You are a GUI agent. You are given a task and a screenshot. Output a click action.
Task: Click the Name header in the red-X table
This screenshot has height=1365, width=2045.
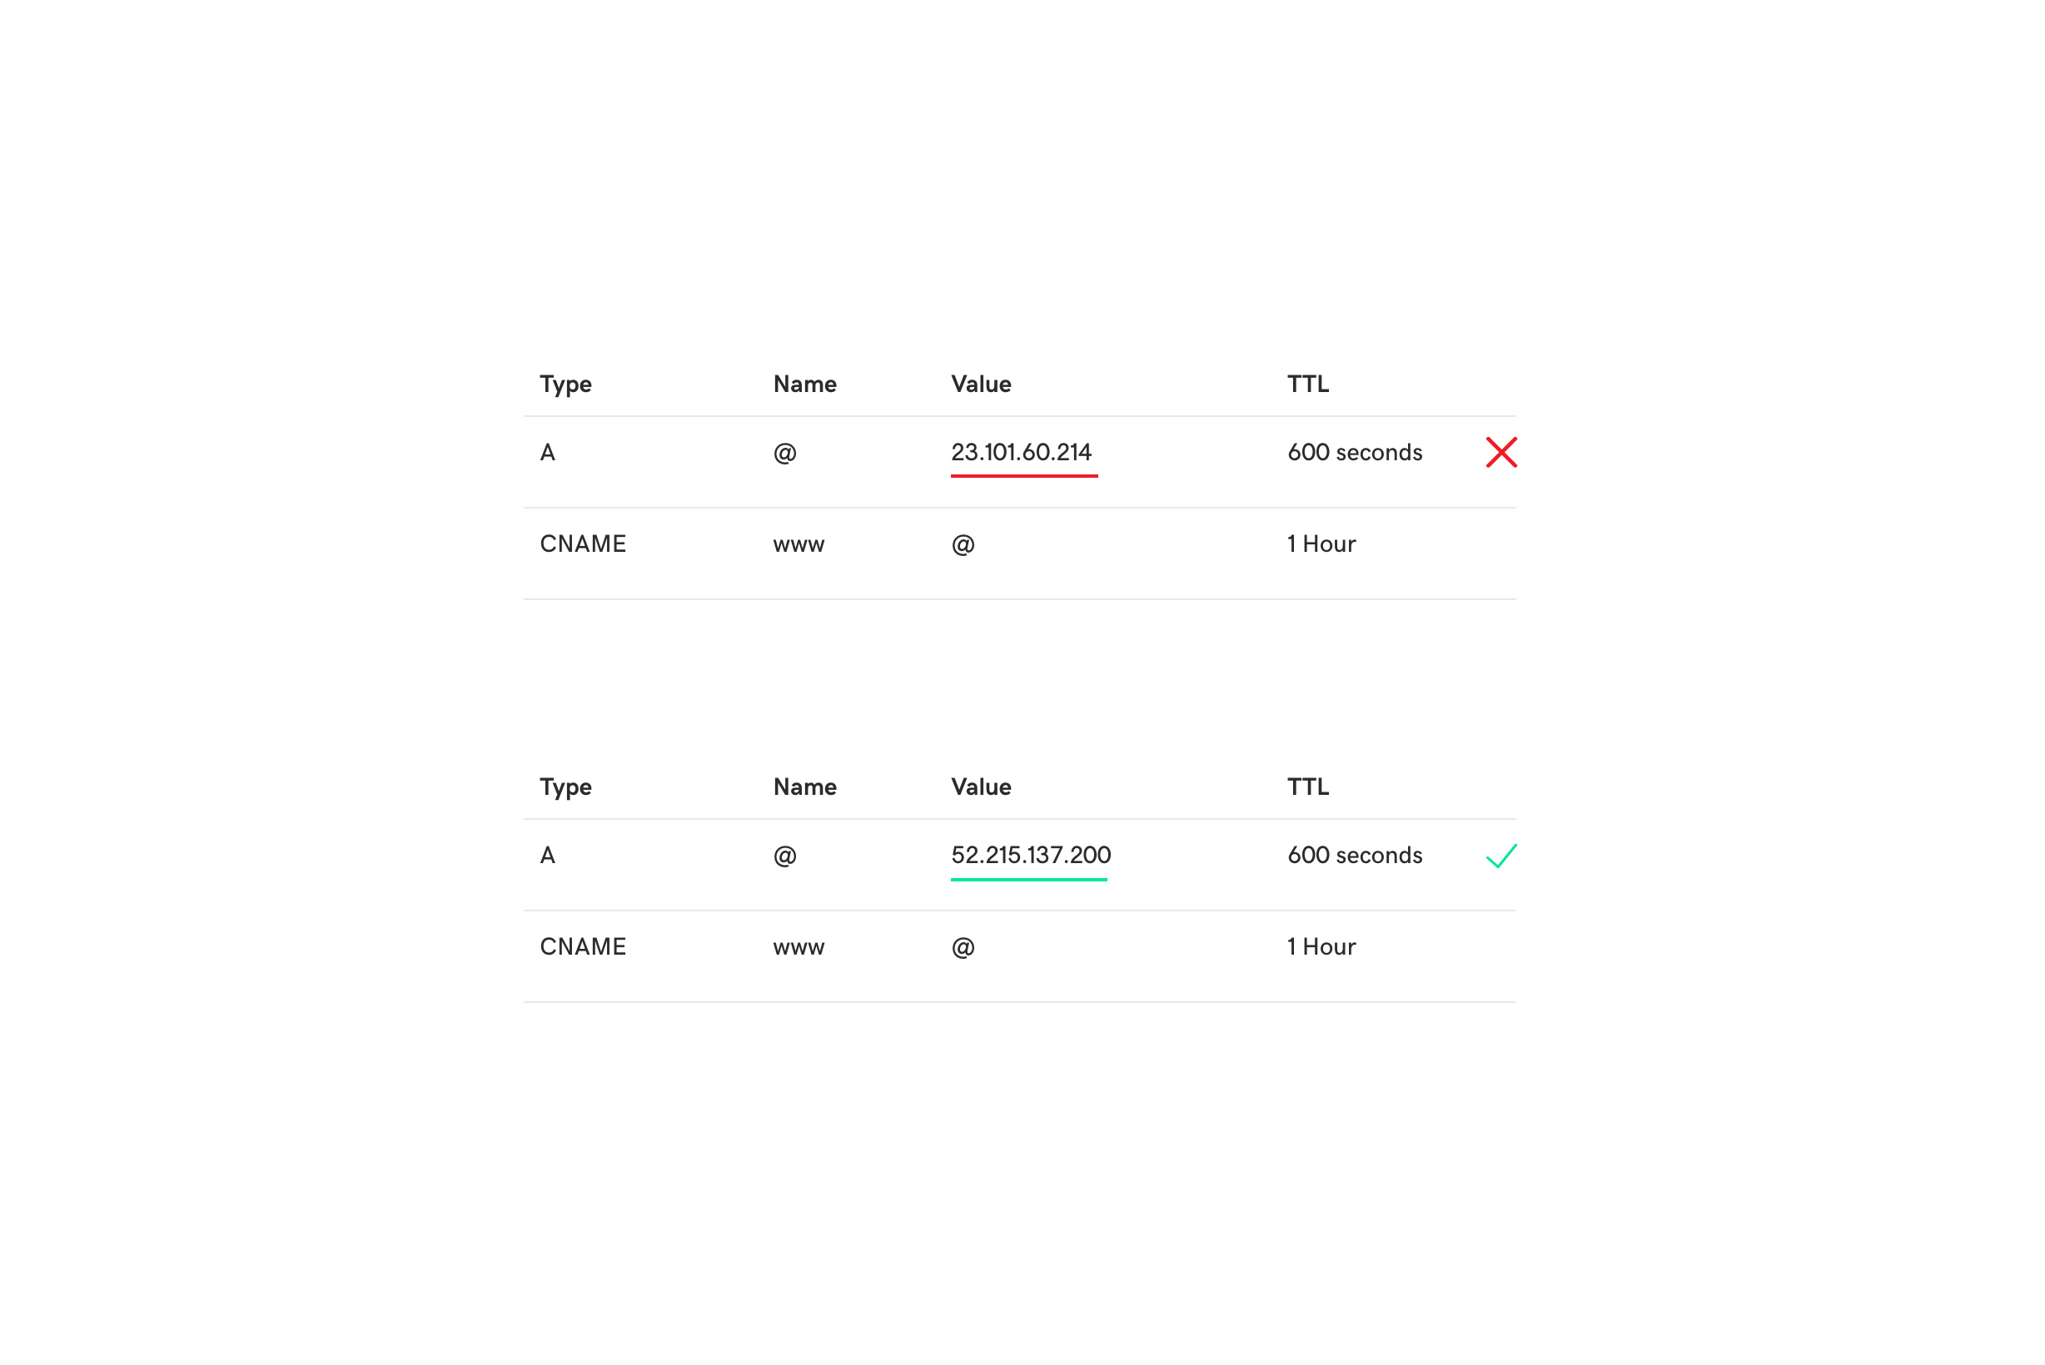tap(805, 384)
